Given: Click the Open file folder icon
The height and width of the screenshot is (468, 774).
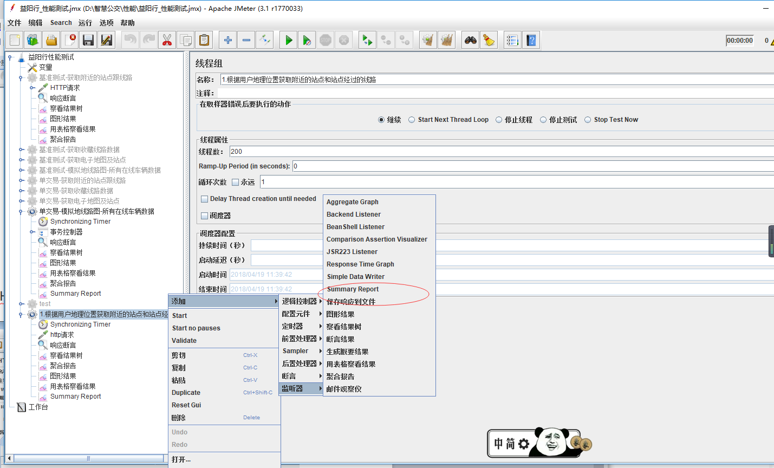Looking at the screenshot, I should pyautogui.click(x=51, y=40).
